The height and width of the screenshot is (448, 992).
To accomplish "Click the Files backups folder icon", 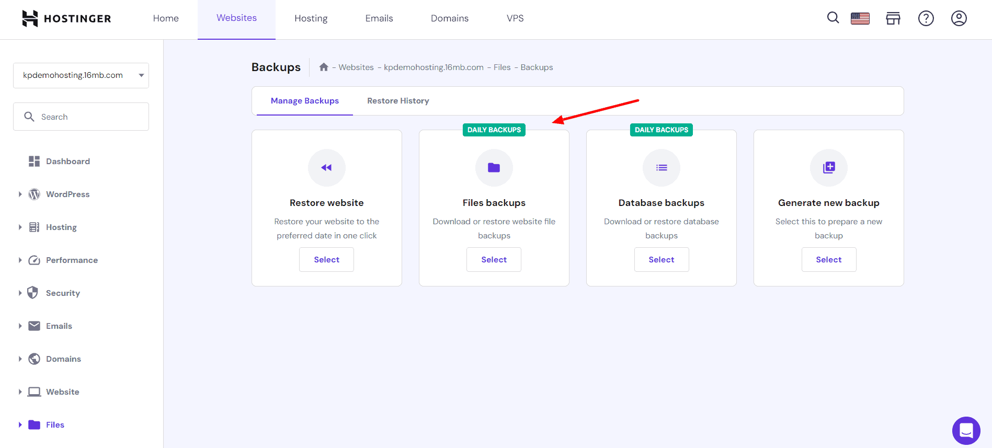I will pyautogui.click(x=494, y=168).
